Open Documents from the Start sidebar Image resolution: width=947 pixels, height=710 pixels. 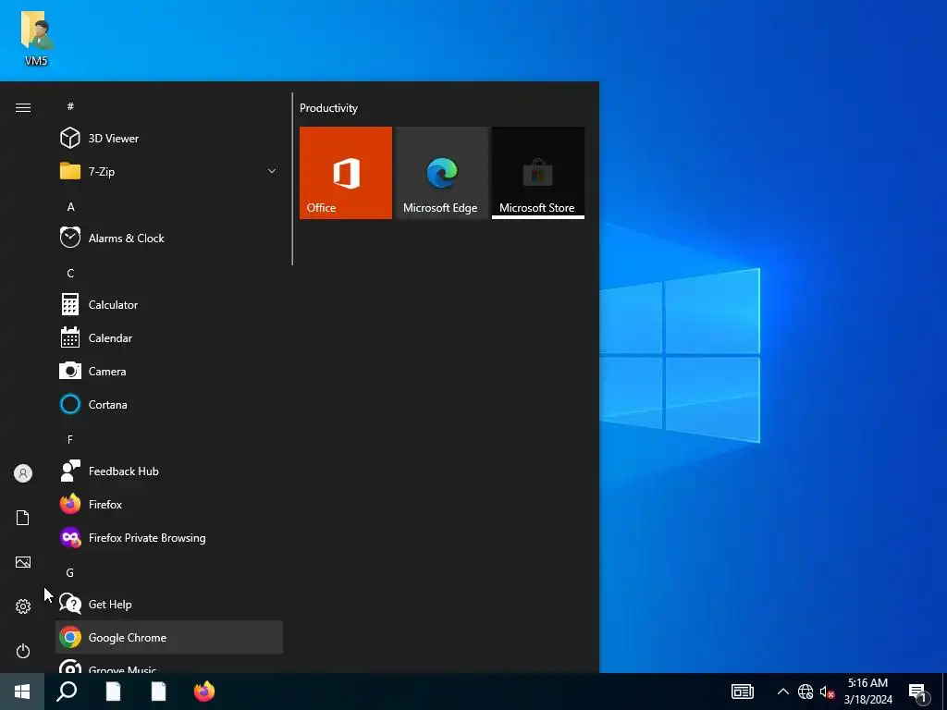pos(23,518)
